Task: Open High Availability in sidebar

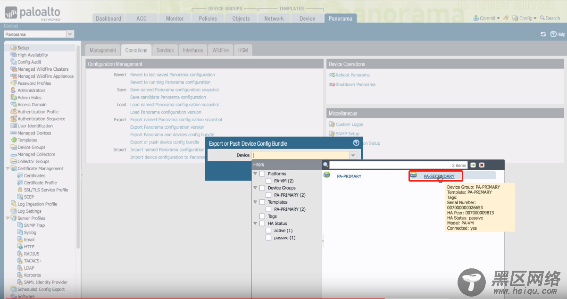Action: click(x=33, y=55)
